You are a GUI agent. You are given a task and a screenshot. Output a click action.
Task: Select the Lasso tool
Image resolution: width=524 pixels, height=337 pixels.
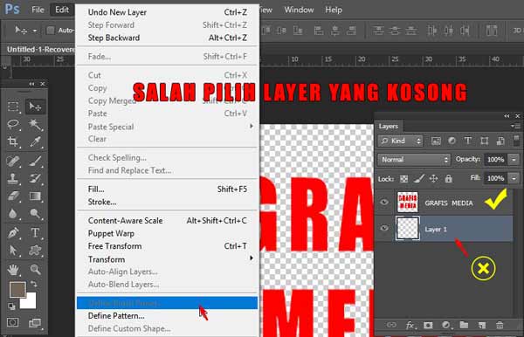point(13,124)
